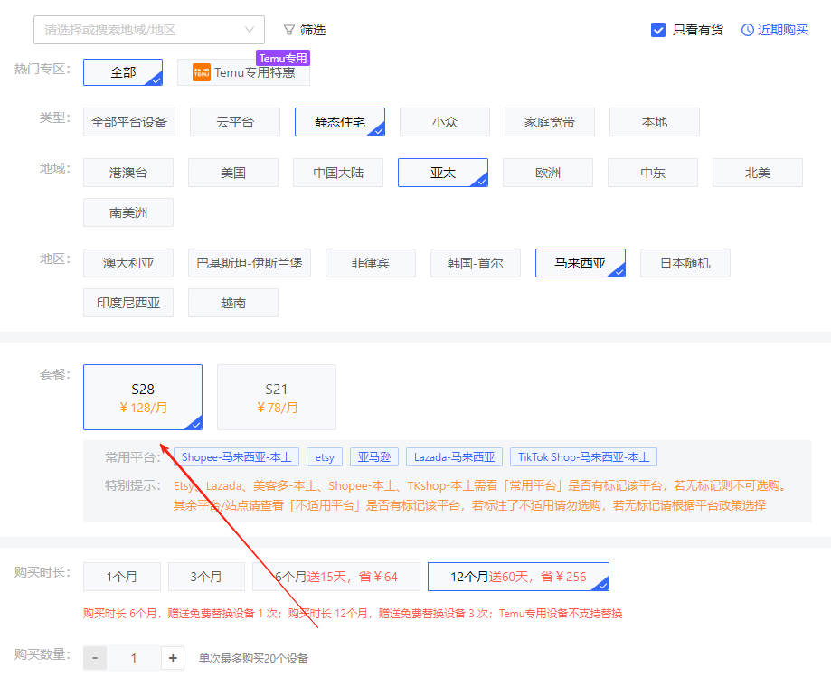Click the Shopee-马来西亚-本土 platform tag
Viewport: 831px width, 677px height.
[236, 457]
